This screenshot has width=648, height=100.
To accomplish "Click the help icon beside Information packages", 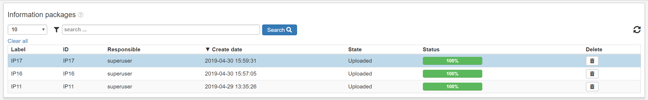I will tap(81, 15).
